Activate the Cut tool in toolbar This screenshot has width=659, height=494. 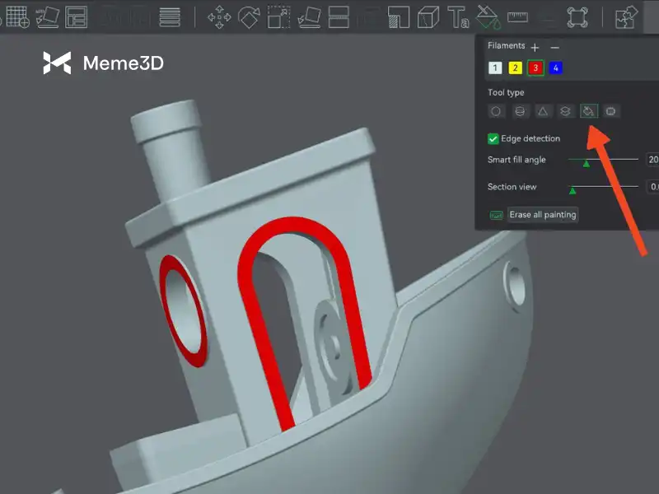point(338,16)
